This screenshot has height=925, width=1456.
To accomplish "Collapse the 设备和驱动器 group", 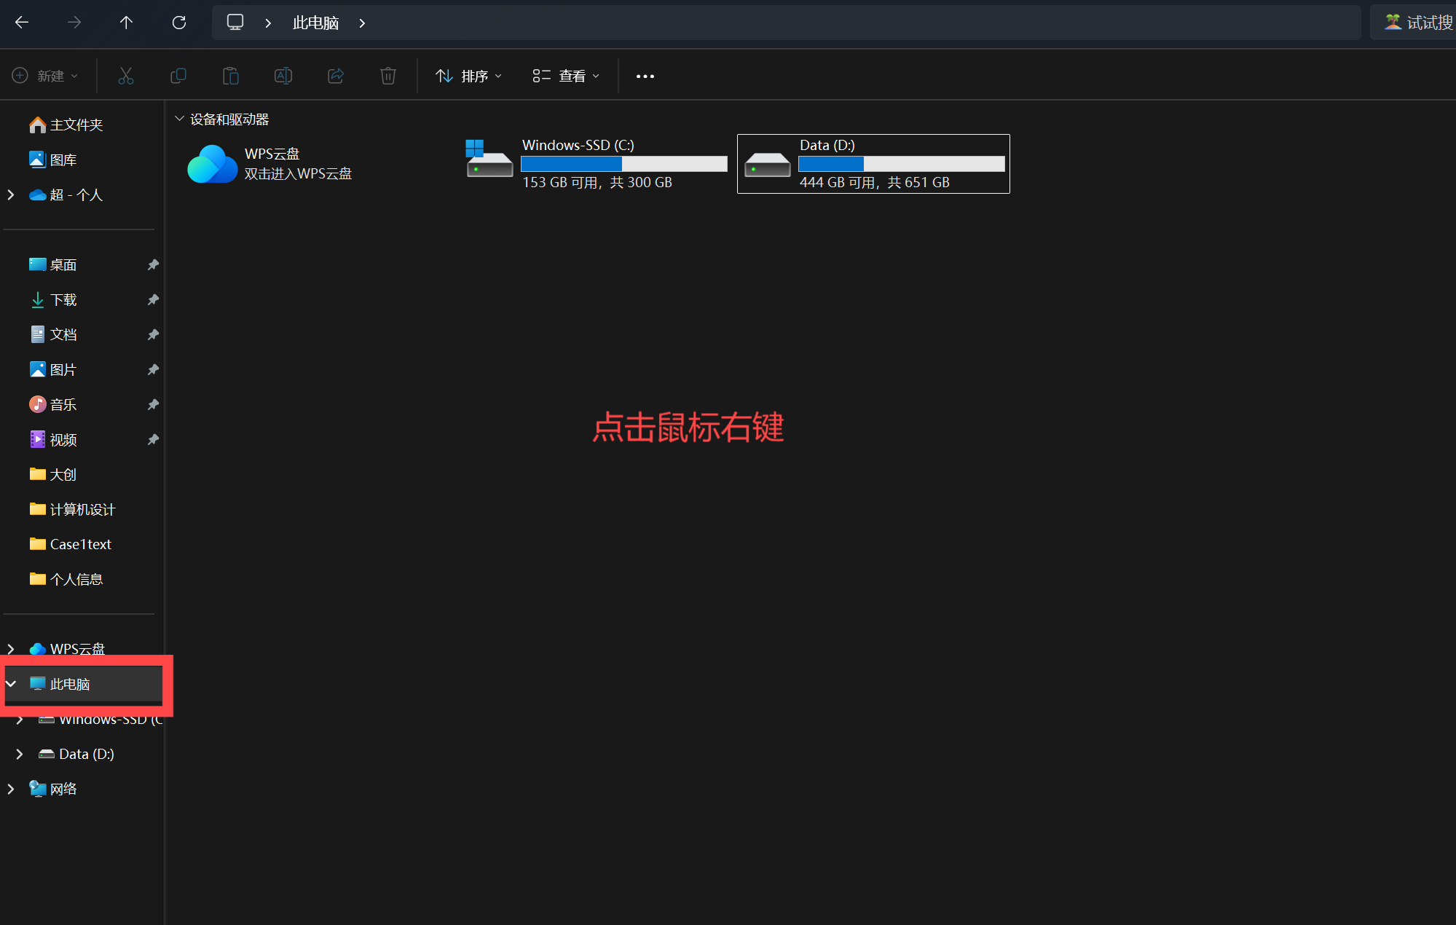I will [x=179, y=119].
